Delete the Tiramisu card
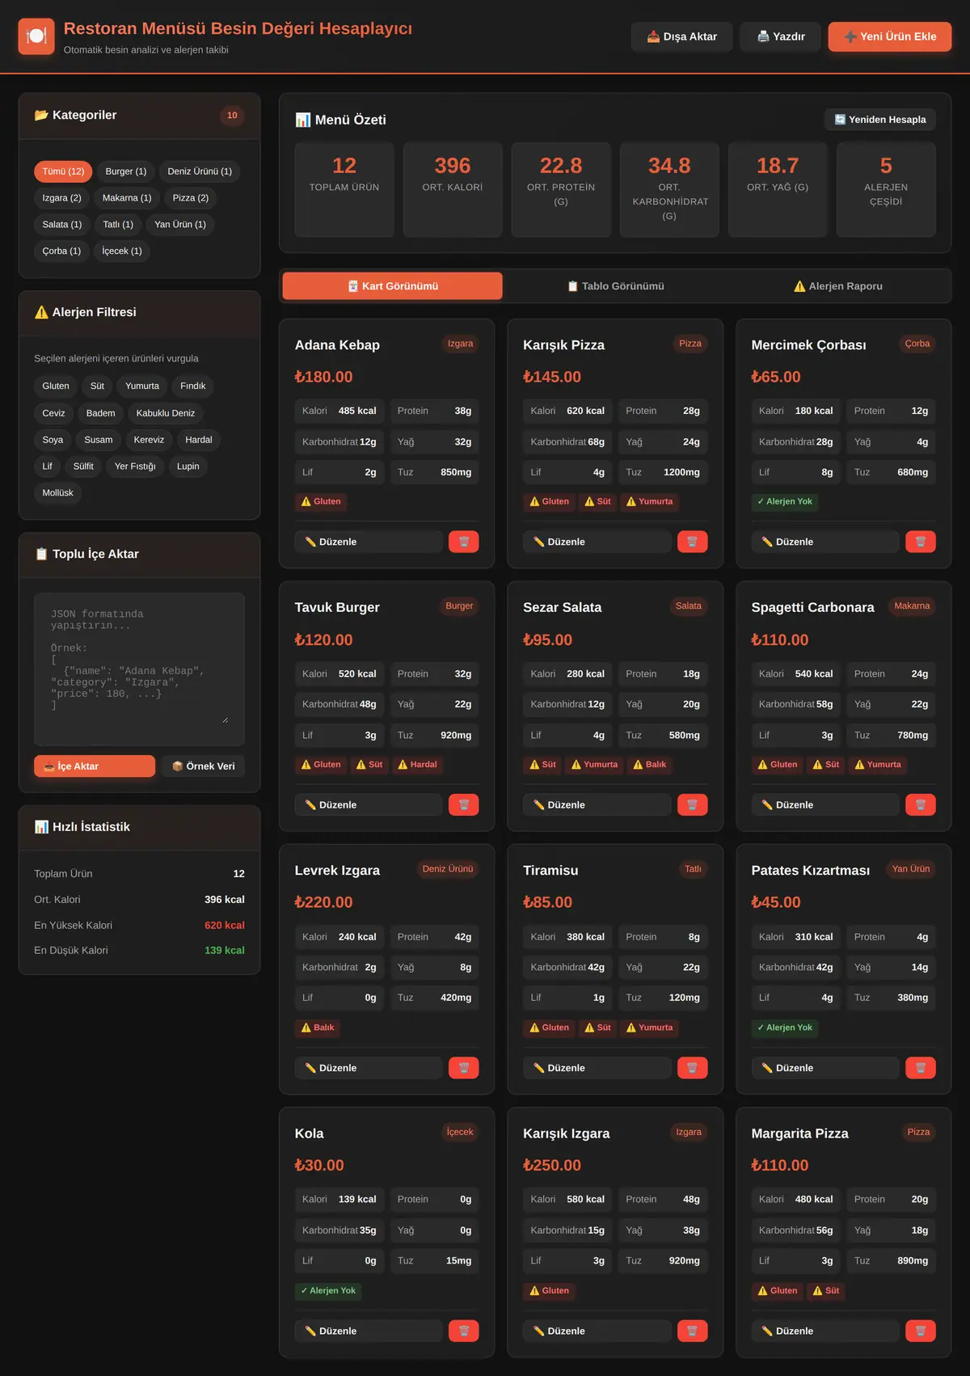Image resolution: width=970 pixels, height=1376 pixels. [692, 1068]
